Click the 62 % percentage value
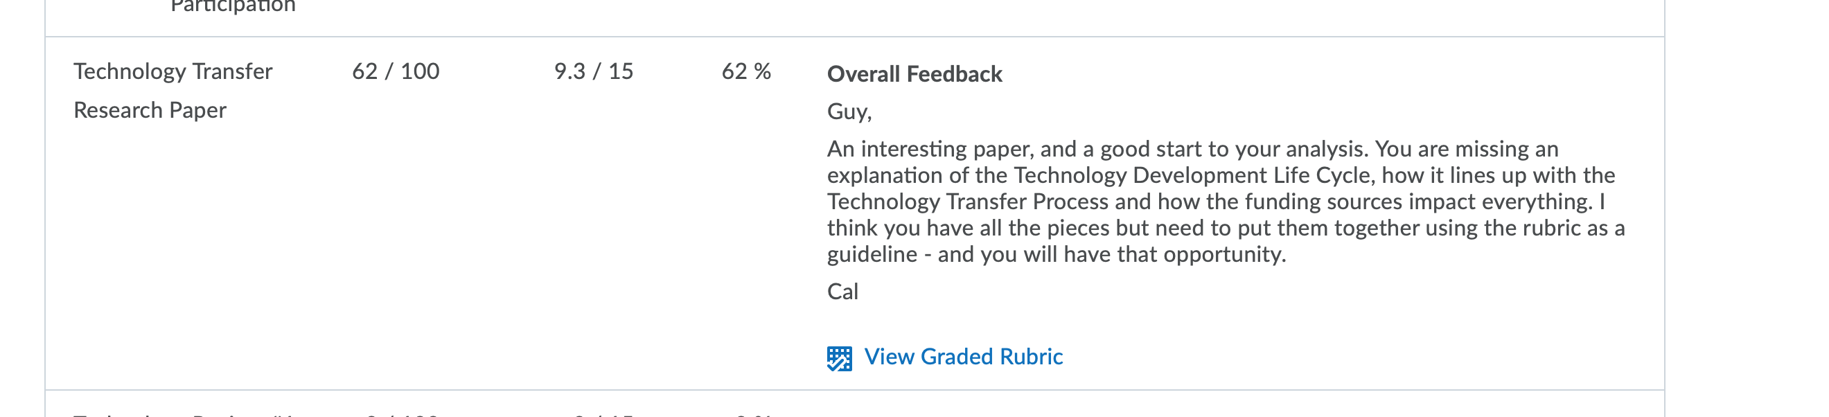 [746, 71]
